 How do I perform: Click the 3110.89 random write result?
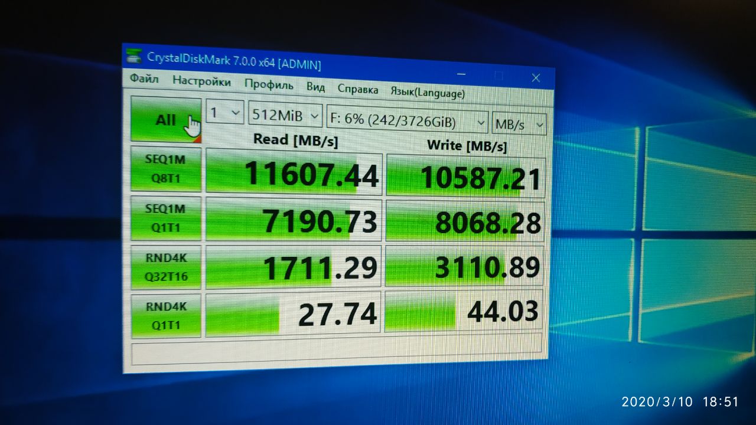(x=464, y=267)
